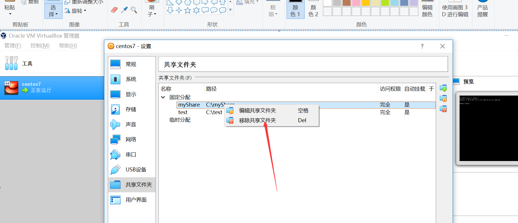Click 重新调整大小 resize button
The image size is (518, 223).
pos(84,2)
